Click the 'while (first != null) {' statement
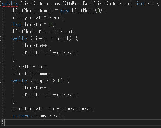The image size is (161, 128). (x=45, y=39)
